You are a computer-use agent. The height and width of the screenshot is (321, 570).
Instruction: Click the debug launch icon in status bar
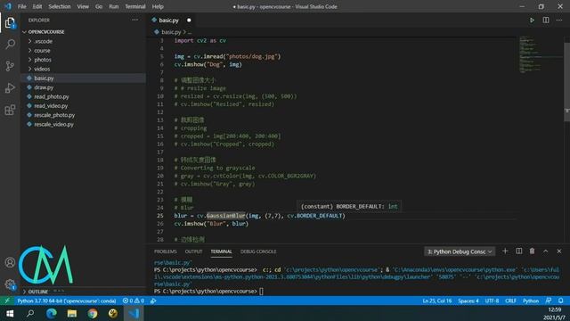pyautogui.click(x=153, y=300)
